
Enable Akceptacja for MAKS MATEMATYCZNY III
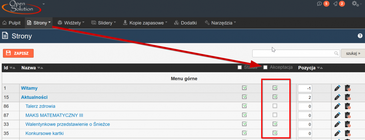(275, 114)
